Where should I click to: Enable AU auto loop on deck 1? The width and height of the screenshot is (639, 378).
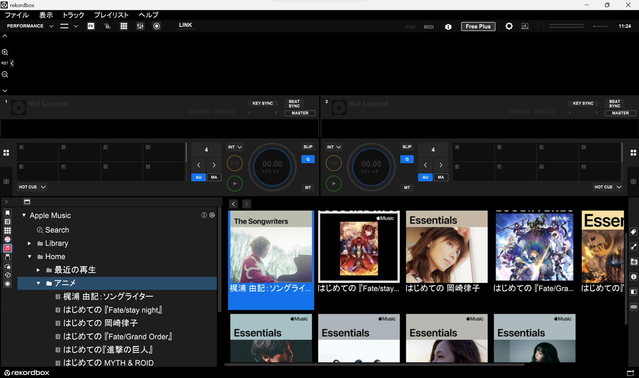coord(198,177)
